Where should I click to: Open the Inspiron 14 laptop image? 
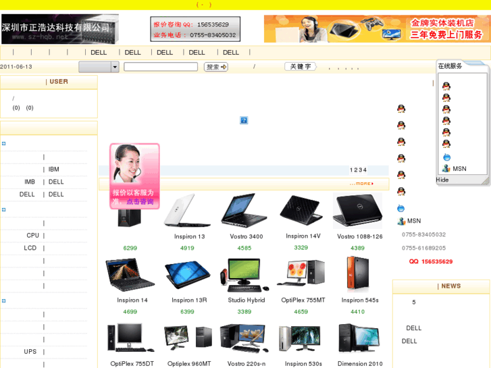pyautogui.click(x=130, y=275)
